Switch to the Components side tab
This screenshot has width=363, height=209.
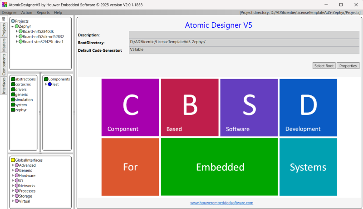(4, 65)
